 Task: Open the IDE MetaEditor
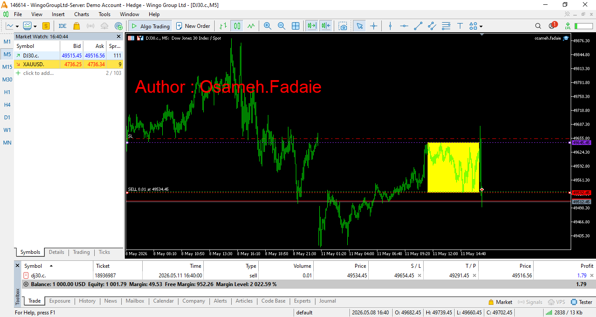tap(62, 26)
